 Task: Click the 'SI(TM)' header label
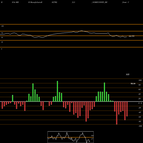pyautogui.click(x=54, y=2)
